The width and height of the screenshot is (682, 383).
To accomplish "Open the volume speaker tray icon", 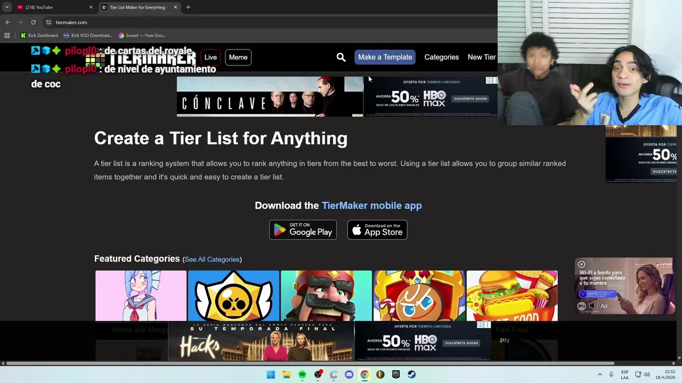I will pos(647,374).
